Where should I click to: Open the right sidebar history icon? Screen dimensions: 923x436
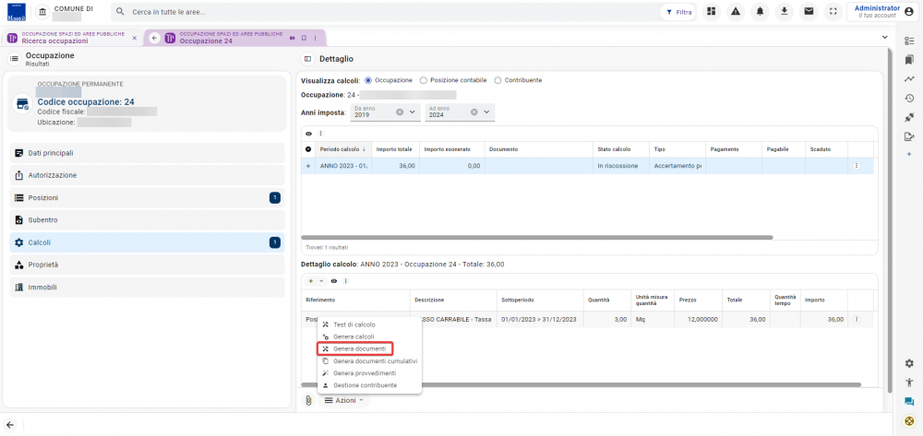pyautogui.click(x=909, y=98)
